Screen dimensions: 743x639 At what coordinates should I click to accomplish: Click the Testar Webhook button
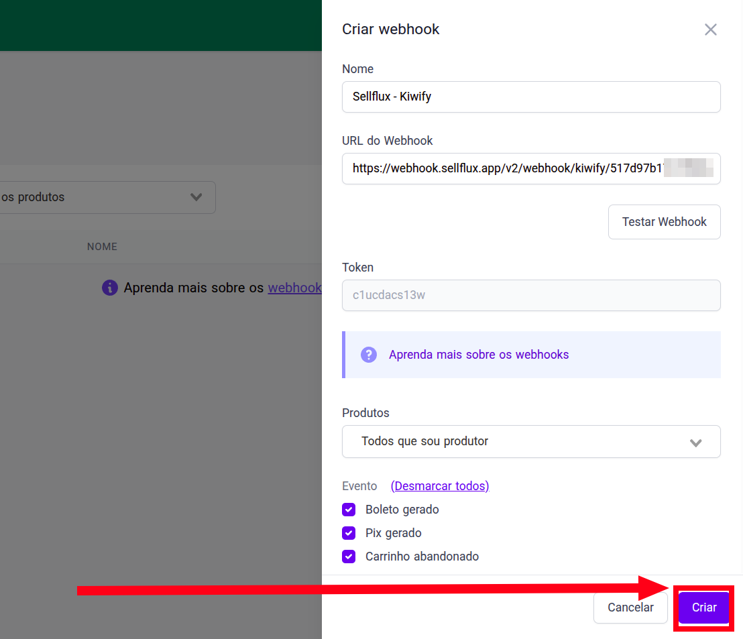coord(665,222)
